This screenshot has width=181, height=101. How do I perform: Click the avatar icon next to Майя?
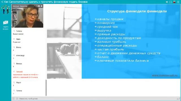coord(14,39)
